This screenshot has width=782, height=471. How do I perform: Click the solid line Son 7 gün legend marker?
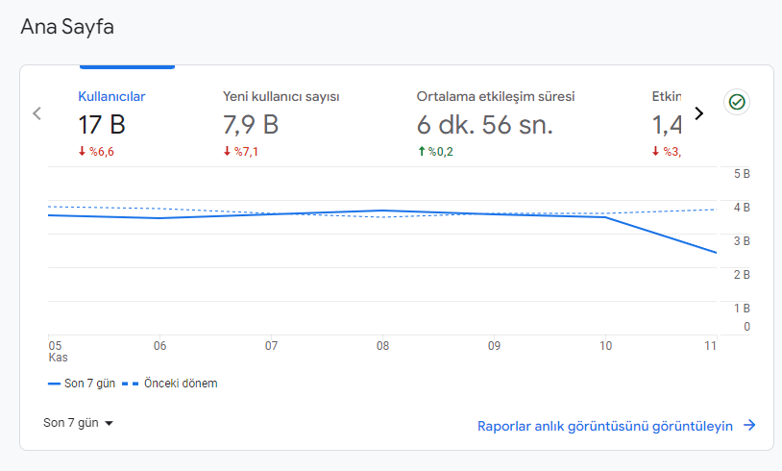pyautogui.click(x=54, y=384)
